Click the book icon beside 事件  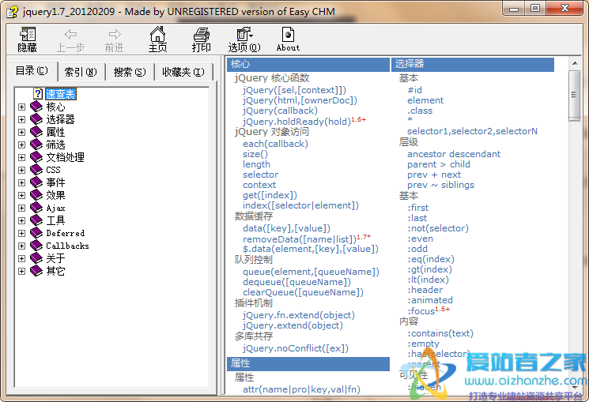click(x=36, y=182)
